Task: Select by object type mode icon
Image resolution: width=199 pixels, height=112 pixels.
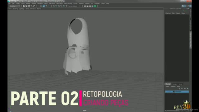Action: click(x=44, y=6)
